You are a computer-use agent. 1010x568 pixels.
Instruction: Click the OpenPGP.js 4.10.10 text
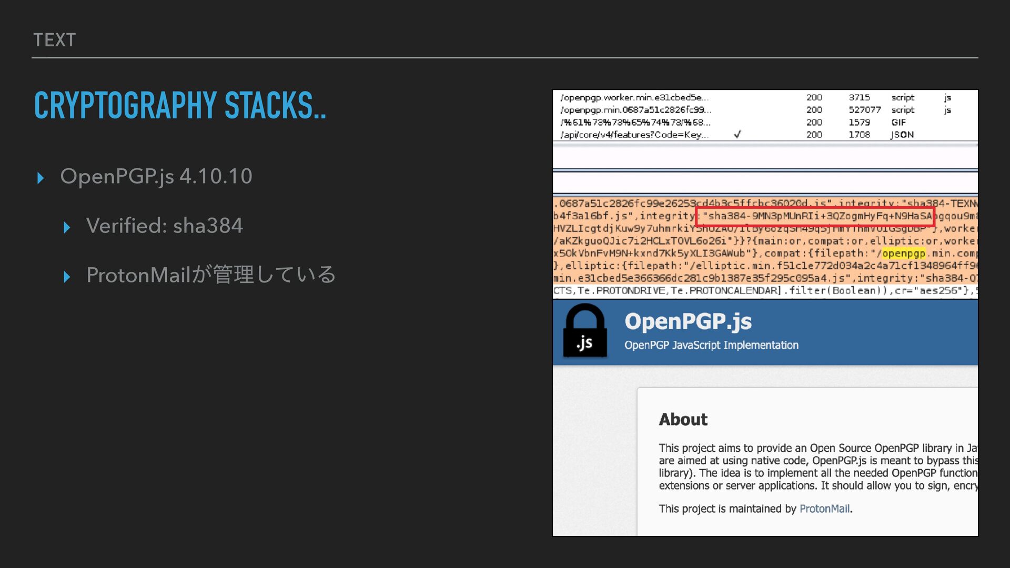pos(156,176)
